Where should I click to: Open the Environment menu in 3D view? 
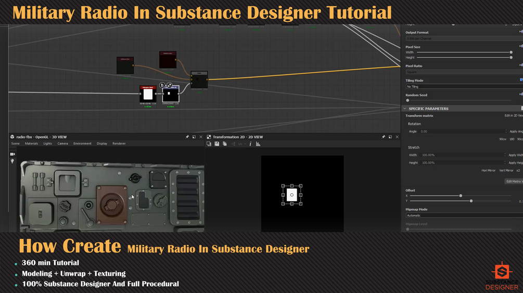[82, 143]
